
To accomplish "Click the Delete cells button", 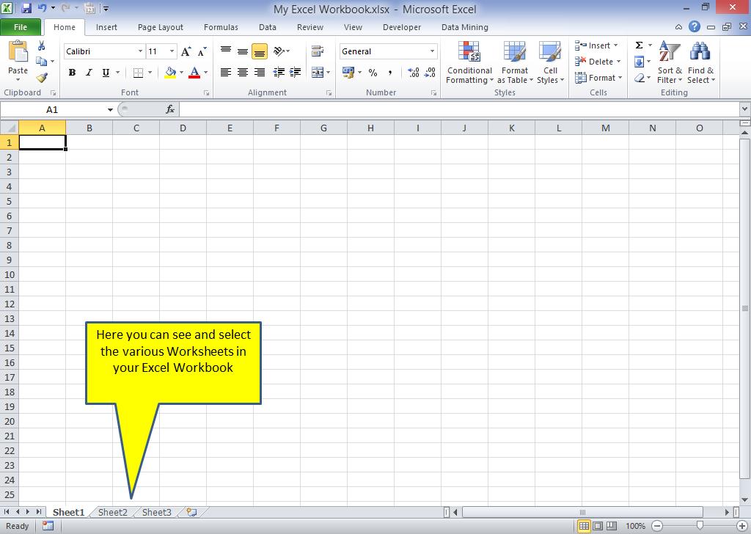I will [x=598, y=62].
